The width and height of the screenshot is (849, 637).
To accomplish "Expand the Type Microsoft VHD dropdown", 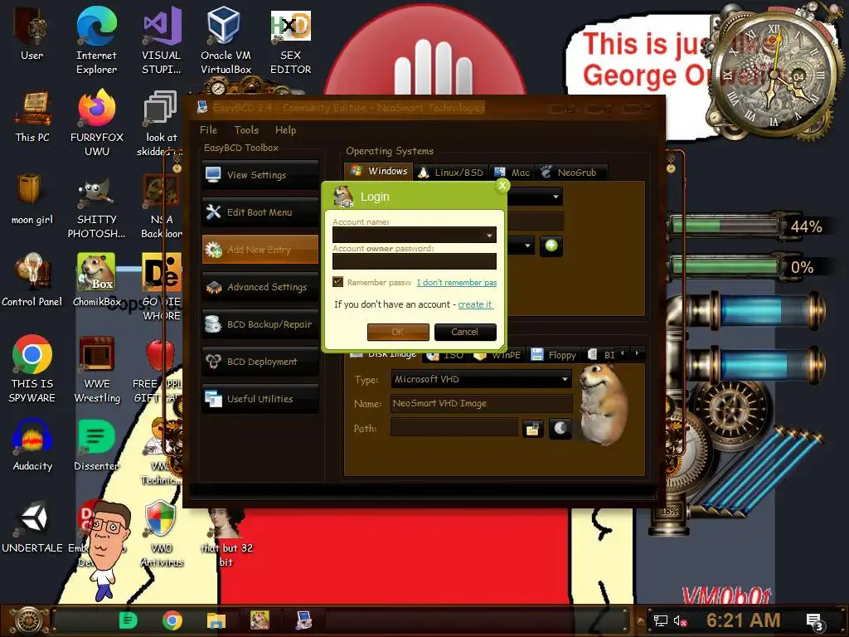I will [565, 379].
